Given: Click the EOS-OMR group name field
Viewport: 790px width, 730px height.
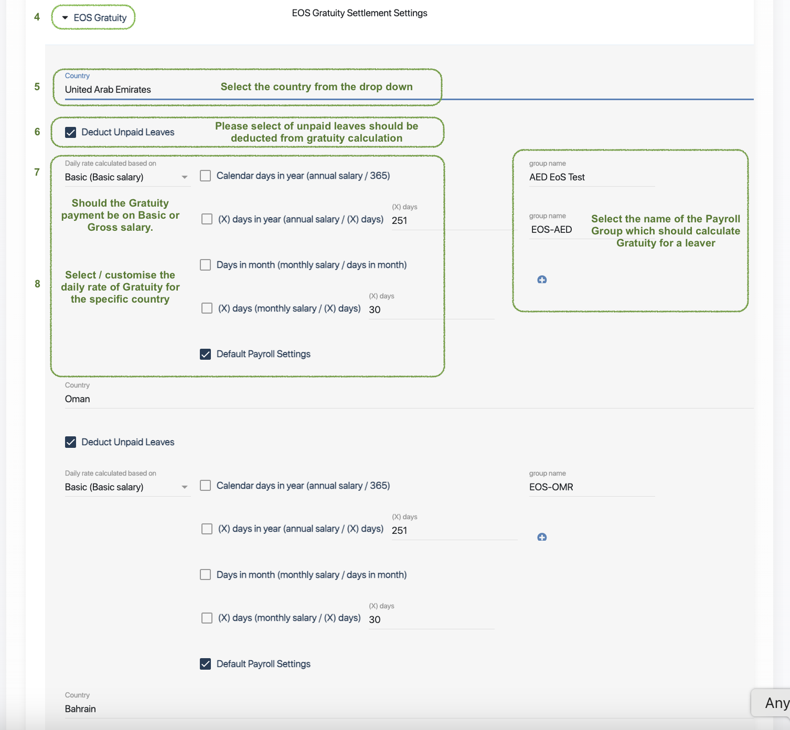Looking at the screenshot, I should (x=591, y=487).
